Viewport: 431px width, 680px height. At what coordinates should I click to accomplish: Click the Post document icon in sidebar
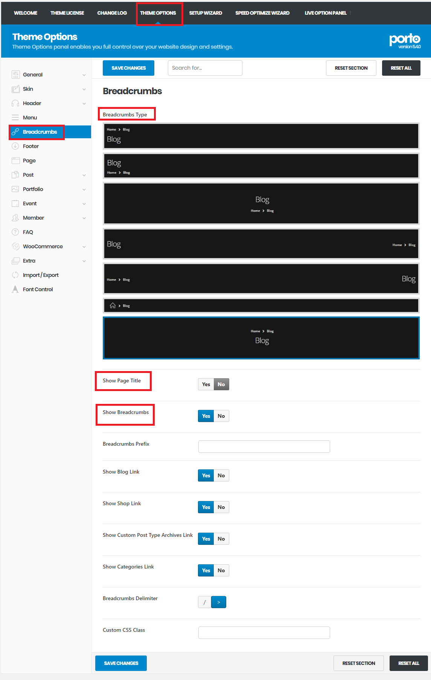tap(15, 175)
